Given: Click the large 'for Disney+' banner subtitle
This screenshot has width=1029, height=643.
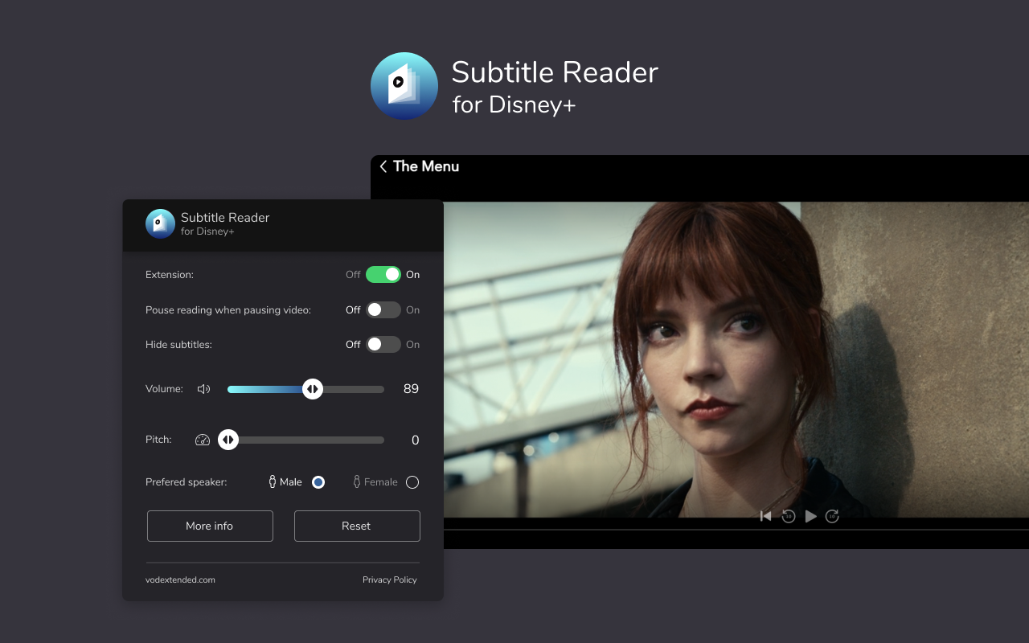Looking at the screenshot, I should [514, 104].
